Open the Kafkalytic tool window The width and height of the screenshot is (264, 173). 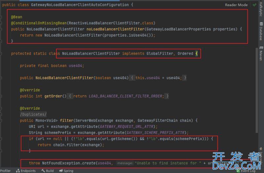(x=261, y=9)
